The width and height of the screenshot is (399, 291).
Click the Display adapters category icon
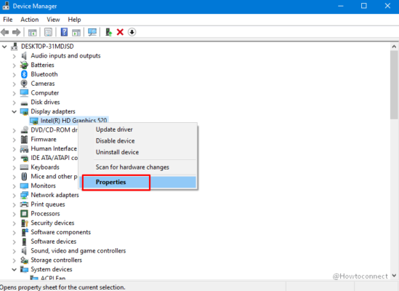24,111
